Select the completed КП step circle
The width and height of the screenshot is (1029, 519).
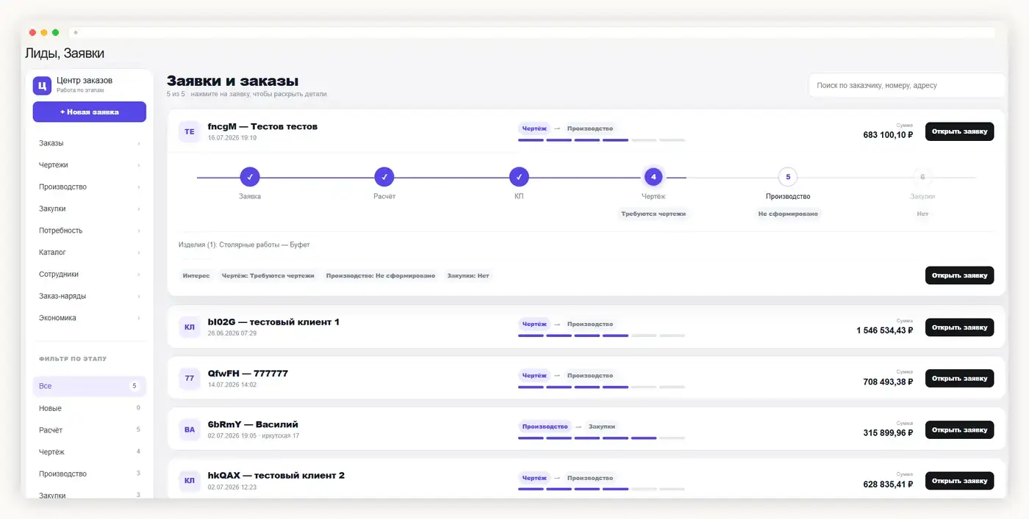[519, 177]
